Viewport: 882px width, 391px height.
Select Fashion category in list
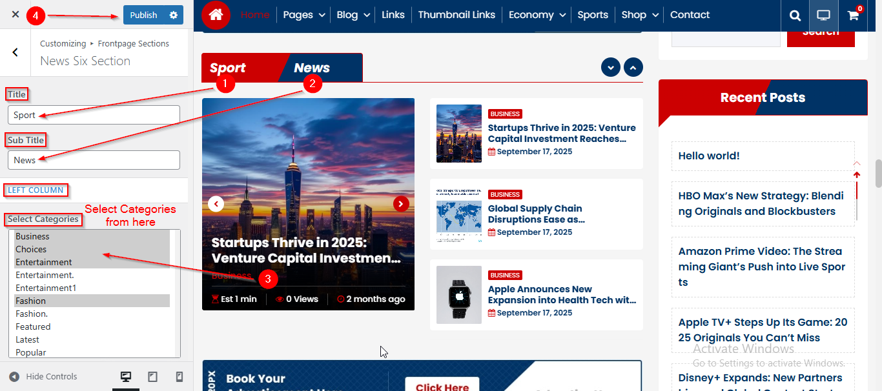[x=31, y=301]
